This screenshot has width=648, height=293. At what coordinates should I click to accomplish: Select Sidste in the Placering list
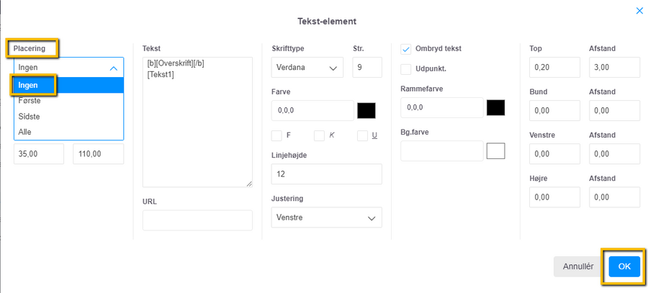30,116
